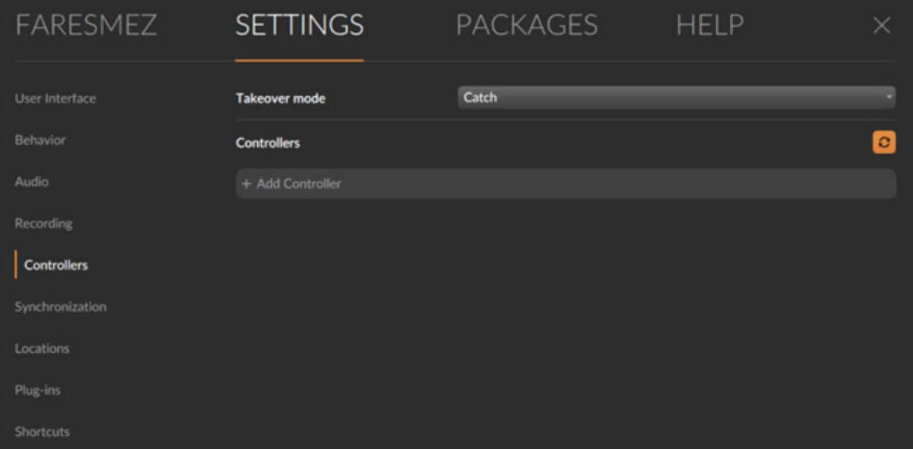Screen dimensions: 913x449
Task: Close the settings dashboard with the X
Action: (881, 25)
